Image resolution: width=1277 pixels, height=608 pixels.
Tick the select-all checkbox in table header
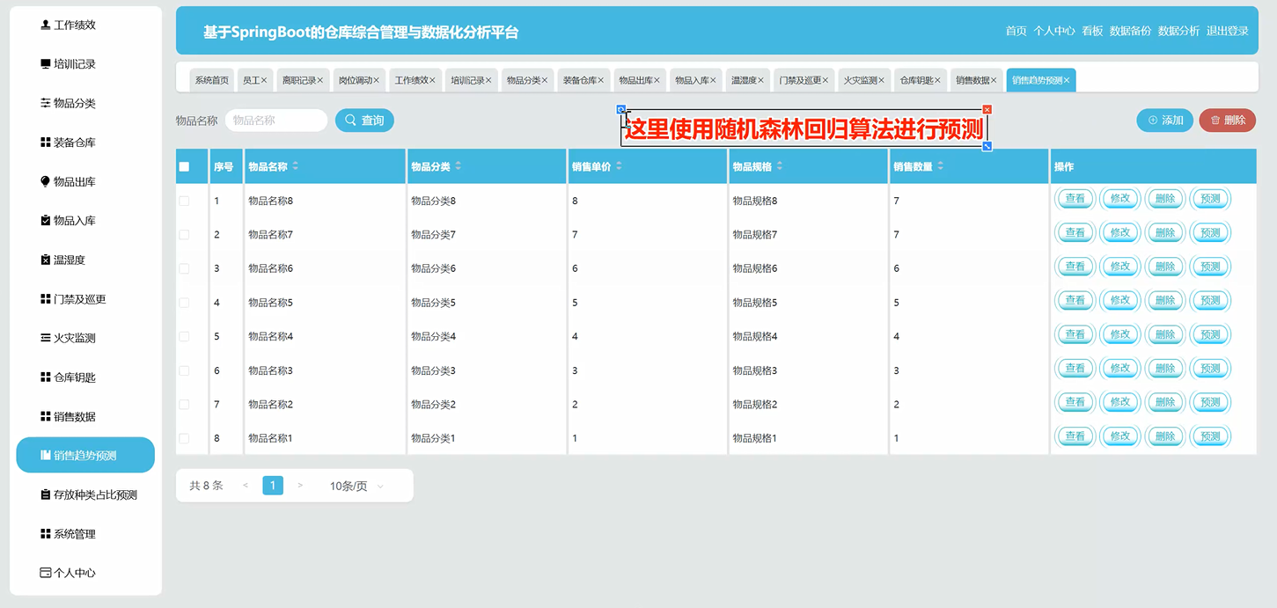tap(184, 166)
